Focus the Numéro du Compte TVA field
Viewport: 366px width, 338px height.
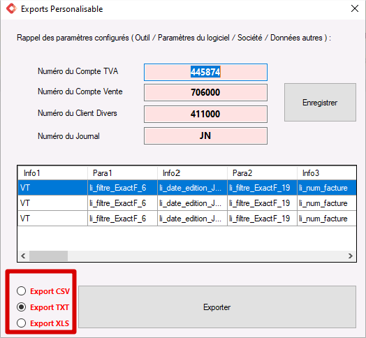tap(205, 72)
